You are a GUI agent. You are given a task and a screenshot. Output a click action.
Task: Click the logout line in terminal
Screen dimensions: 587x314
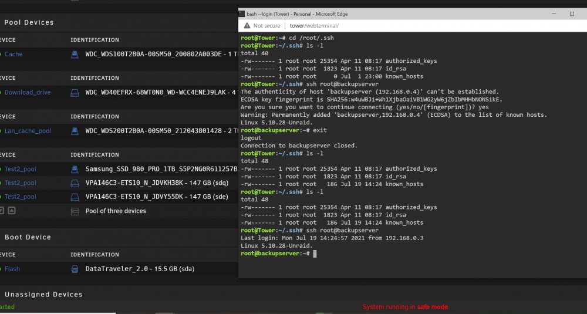[x=251, y=138]
